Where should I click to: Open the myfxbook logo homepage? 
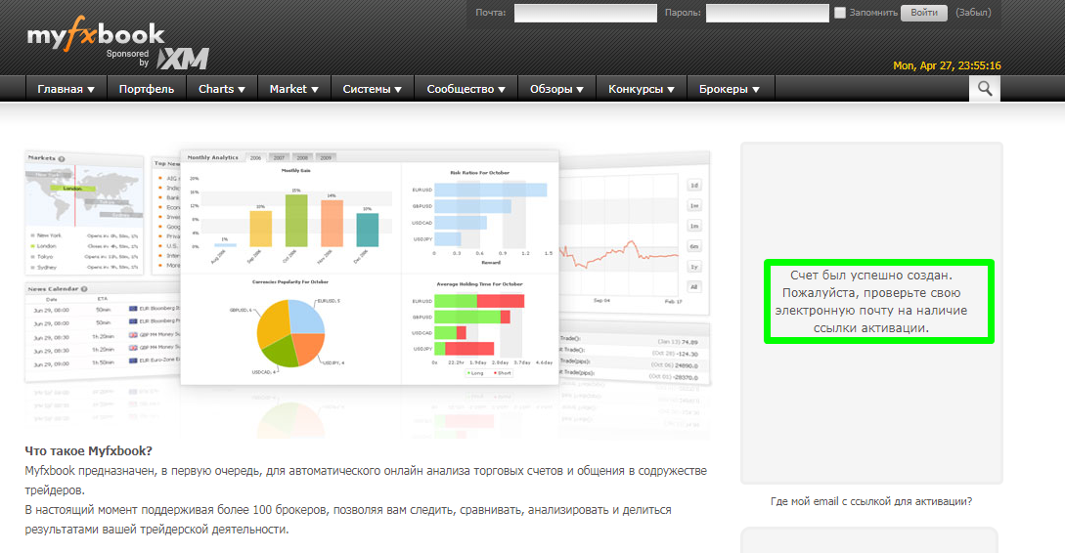[96, 34]
